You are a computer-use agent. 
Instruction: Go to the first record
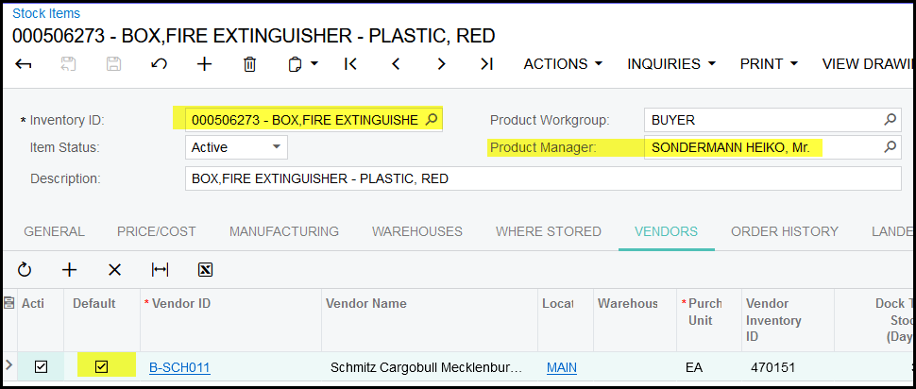click(x=350, y=64)
